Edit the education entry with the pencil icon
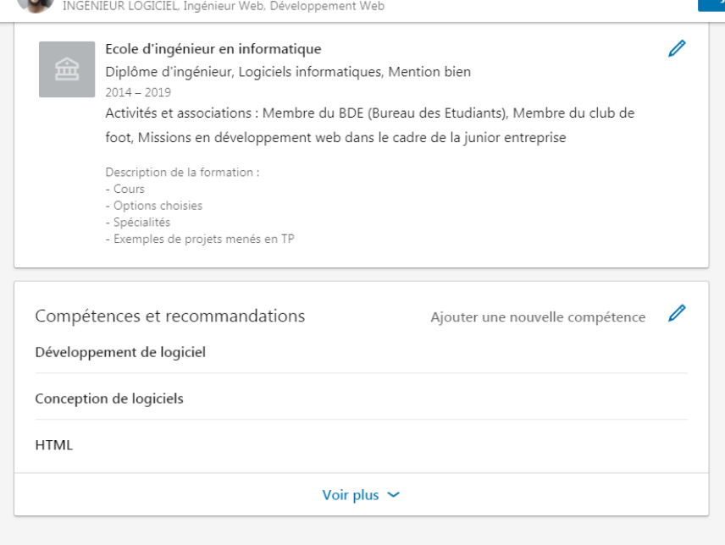 pos(677,48)
